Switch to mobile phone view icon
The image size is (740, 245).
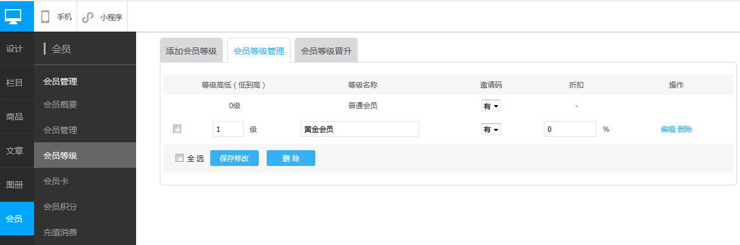point(46,17)
